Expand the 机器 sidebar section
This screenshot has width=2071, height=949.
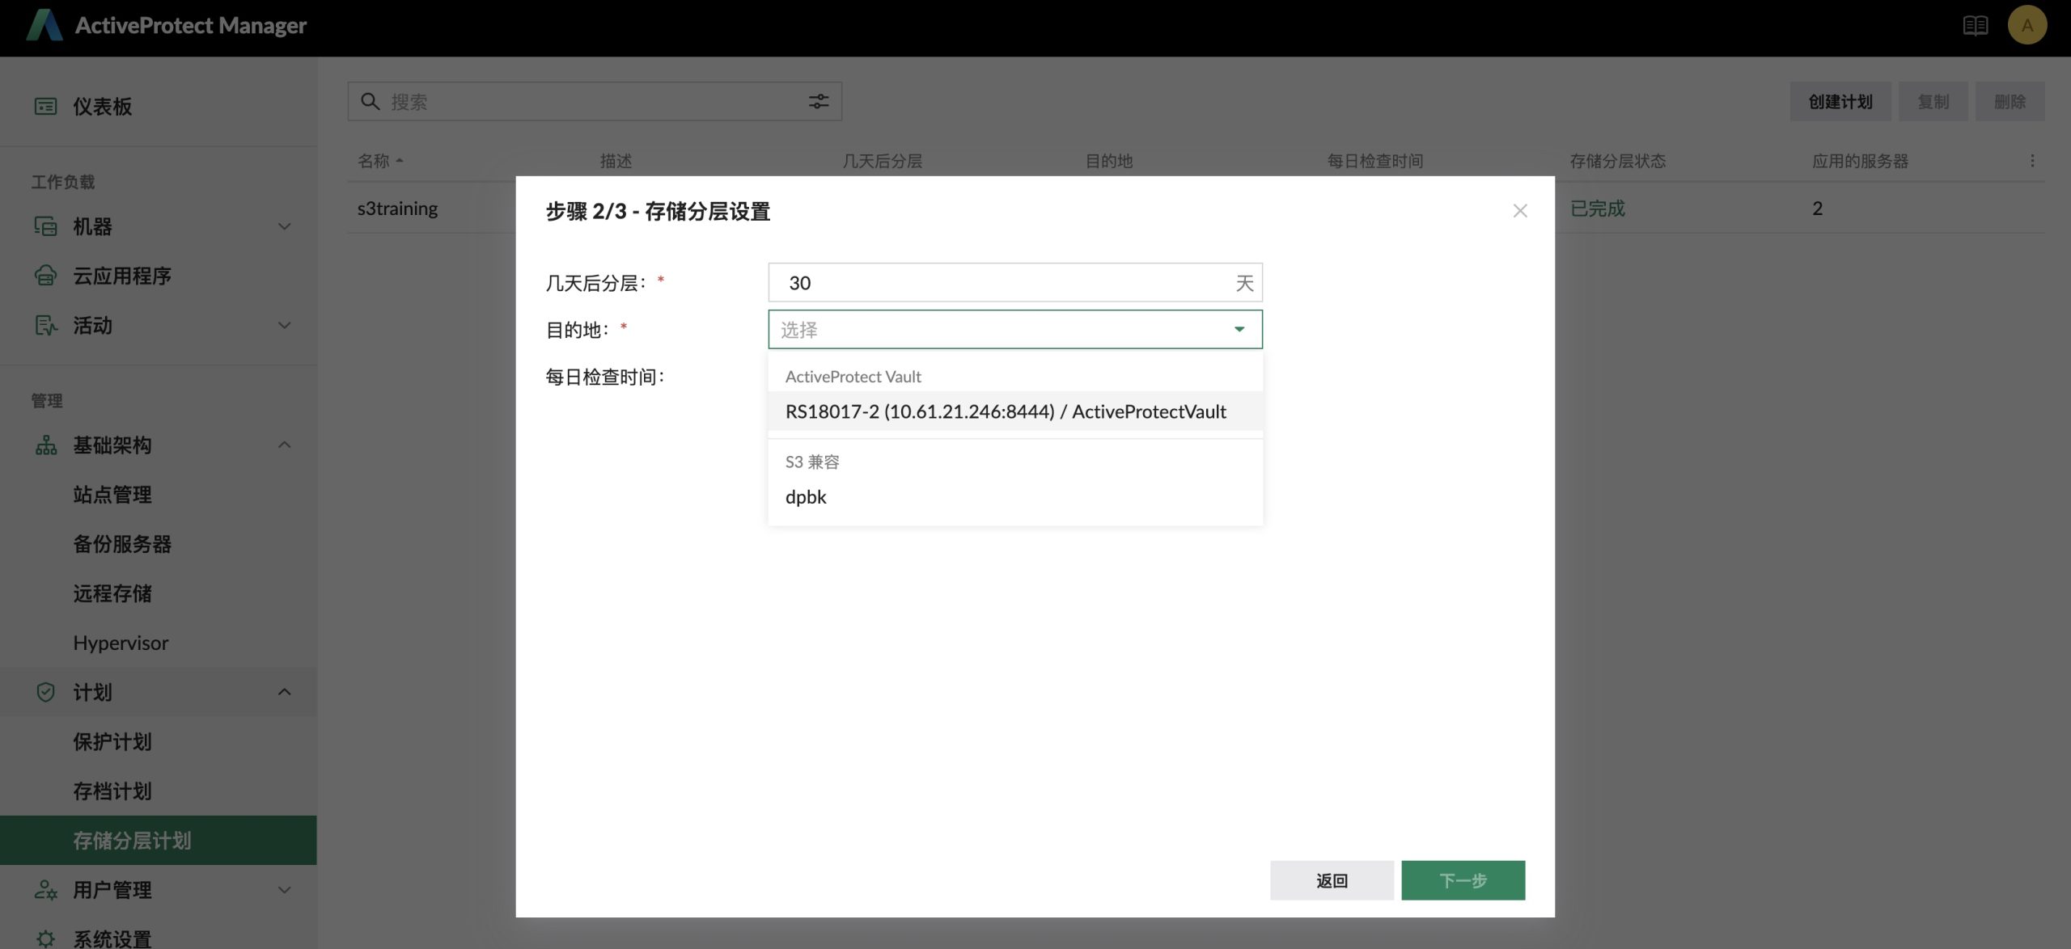pos(284,226)
